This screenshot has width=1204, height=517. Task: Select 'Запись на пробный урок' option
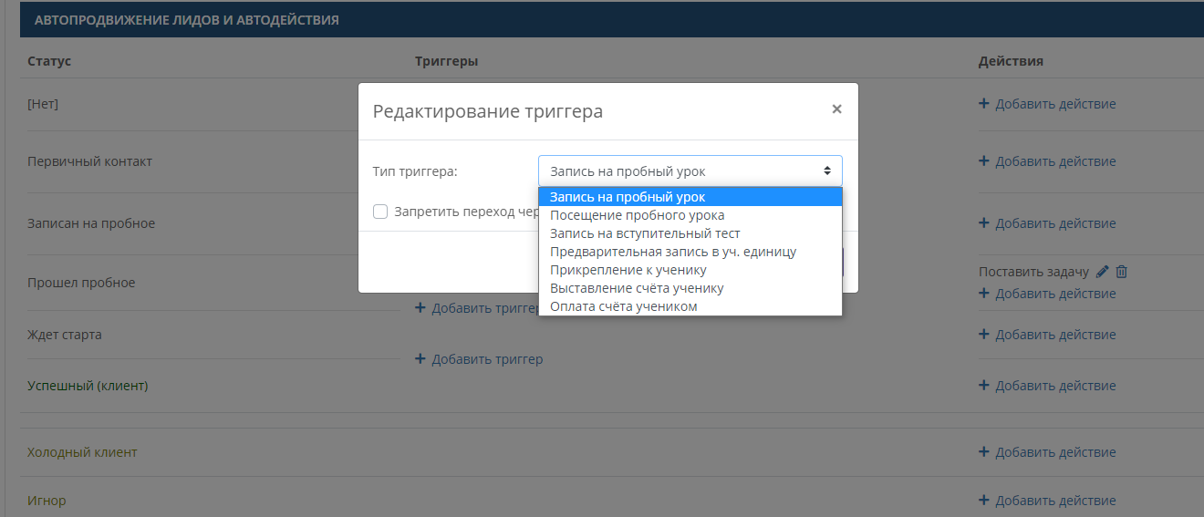coord(690,197)
